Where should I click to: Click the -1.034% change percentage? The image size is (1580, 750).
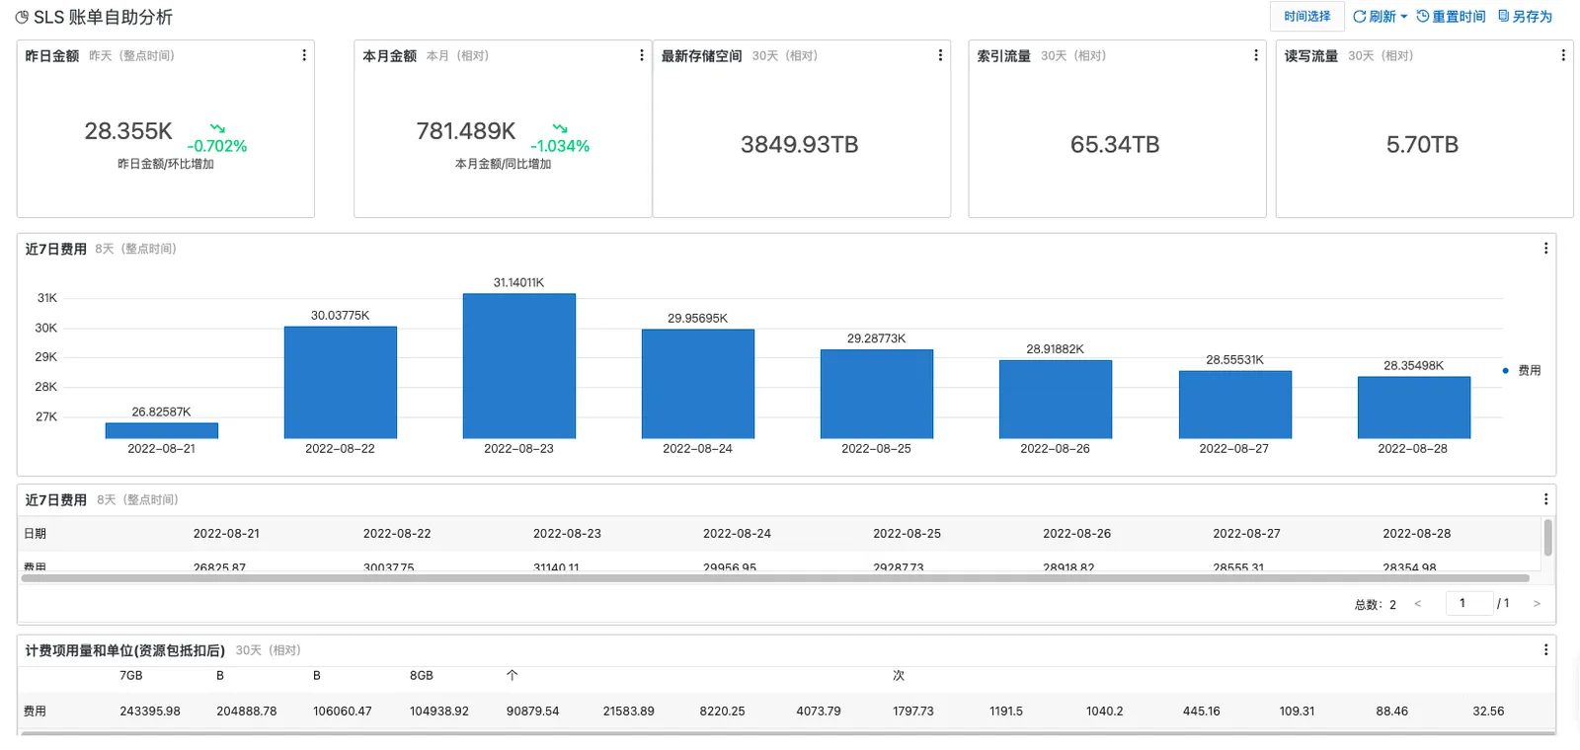[x=560, y=146]
